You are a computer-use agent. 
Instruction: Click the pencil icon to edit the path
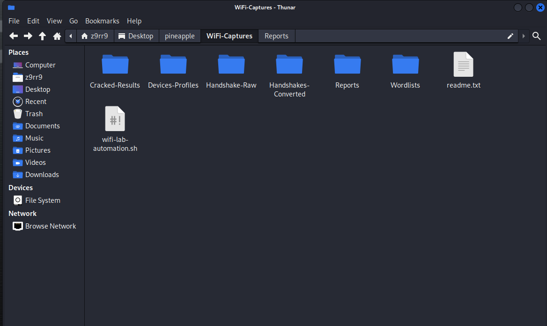click(x=510, y=36)
